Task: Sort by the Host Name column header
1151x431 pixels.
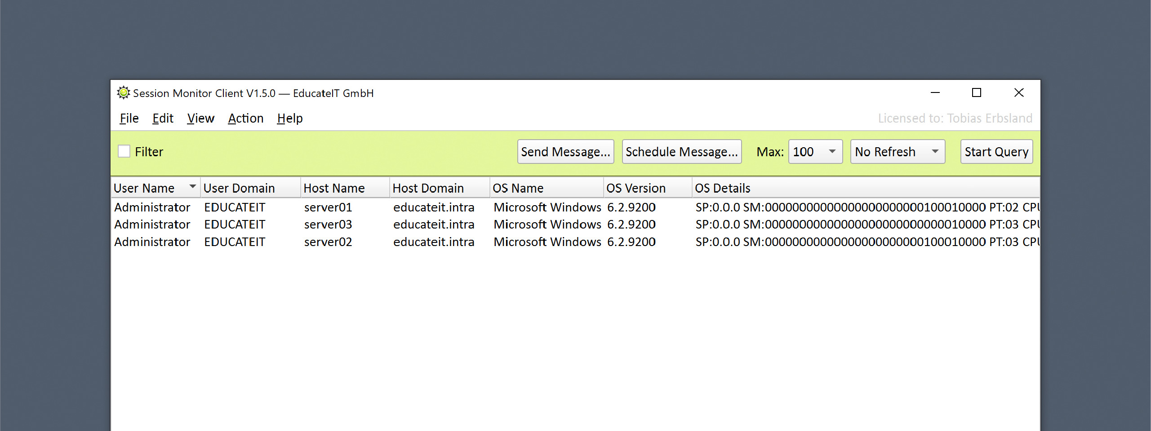Action: [x=334, y=187]
